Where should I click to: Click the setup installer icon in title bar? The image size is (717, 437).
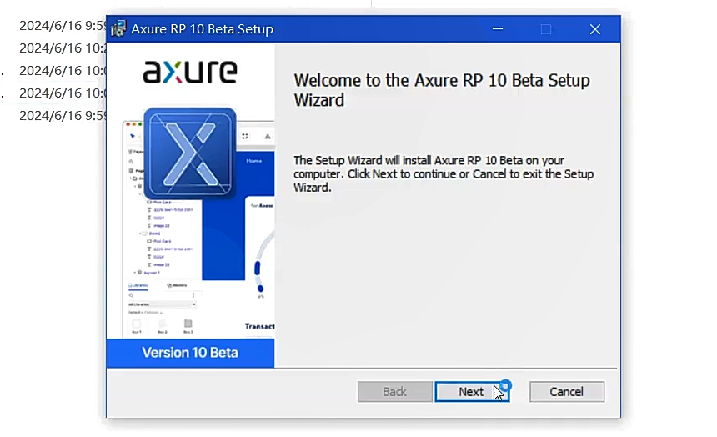point(118,29)
